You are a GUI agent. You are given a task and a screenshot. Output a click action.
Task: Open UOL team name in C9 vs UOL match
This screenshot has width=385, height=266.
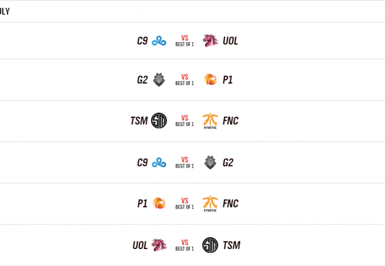pyautogui.click(x=230, y=40)
